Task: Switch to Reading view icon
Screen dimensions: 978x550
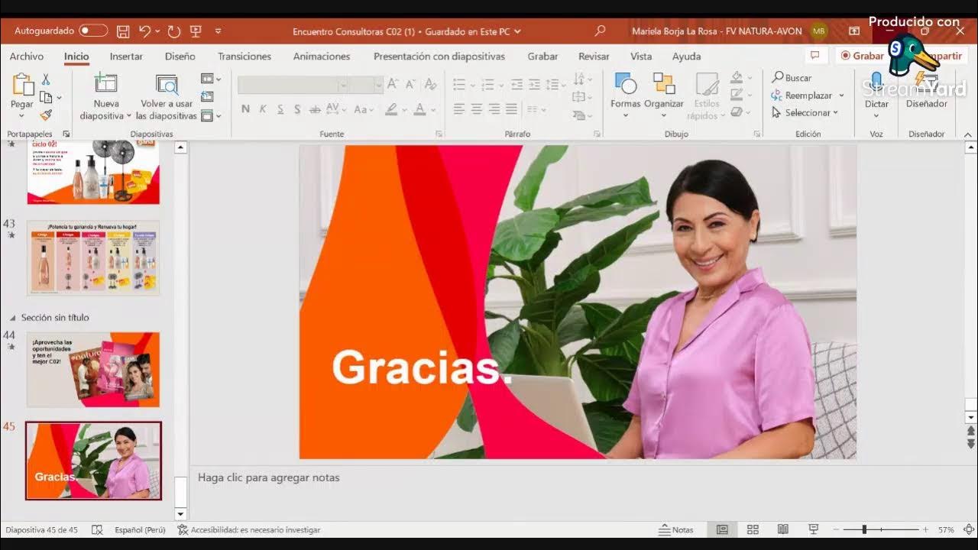Action: tap(783, 529)
